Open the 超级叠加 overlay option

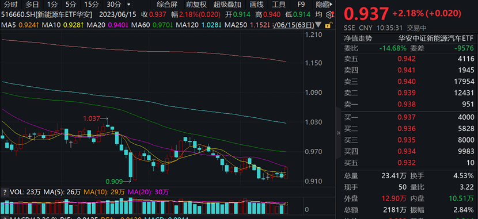click(227, 4)
